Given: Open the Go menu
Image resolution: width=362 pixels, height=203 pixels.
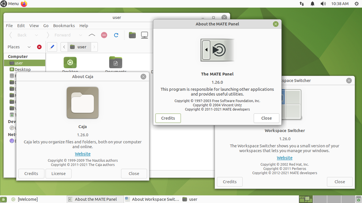Looking at the screenshot, I should click(46, 26).
